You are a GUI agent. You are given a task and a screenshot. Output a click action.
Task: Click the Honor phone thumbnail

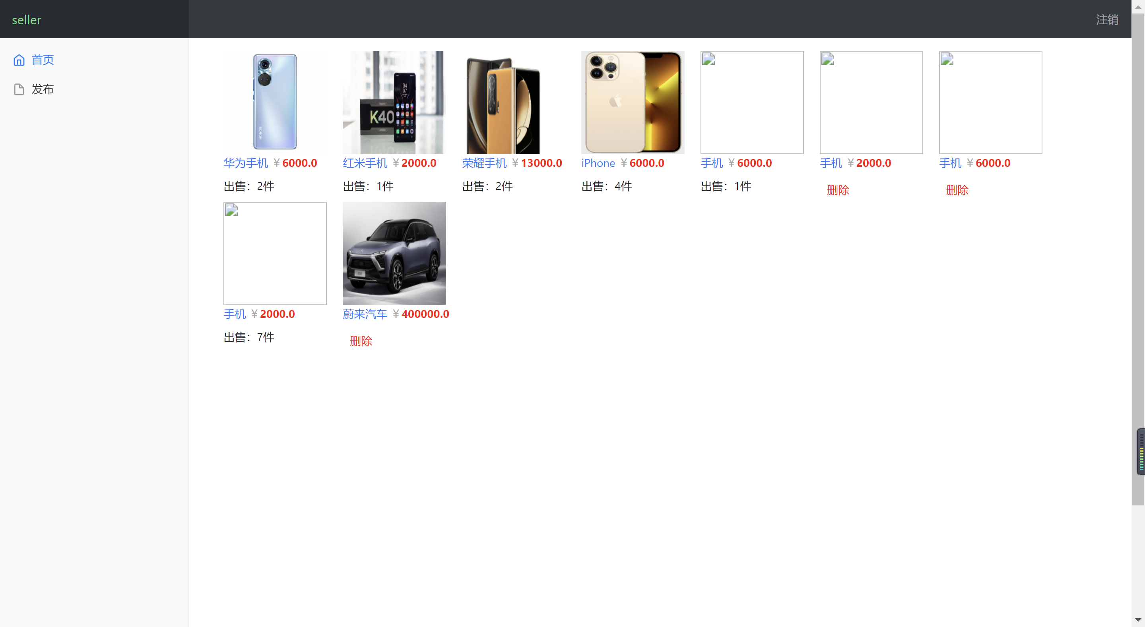coord(275,102)
